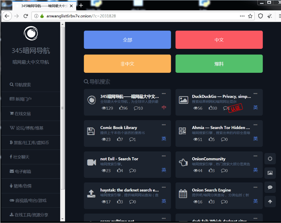
Task: Open the Comic Book Library link
Action: 119,128
